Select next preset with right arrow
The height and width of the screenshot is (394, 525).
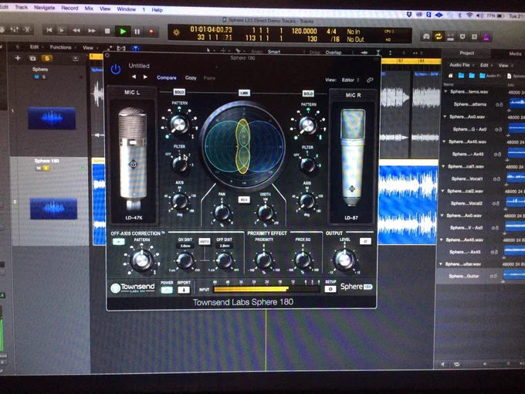pos(145,77)
